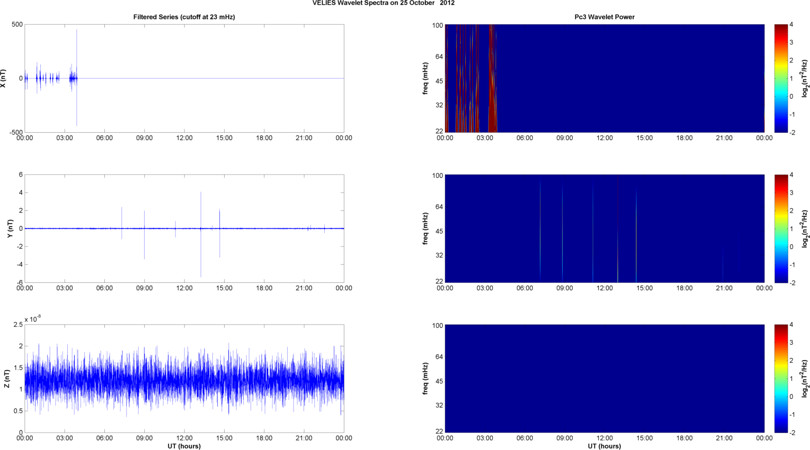Click the red high-power band in the top spectrogram
810x450 pixels.
tap(492, 78)
